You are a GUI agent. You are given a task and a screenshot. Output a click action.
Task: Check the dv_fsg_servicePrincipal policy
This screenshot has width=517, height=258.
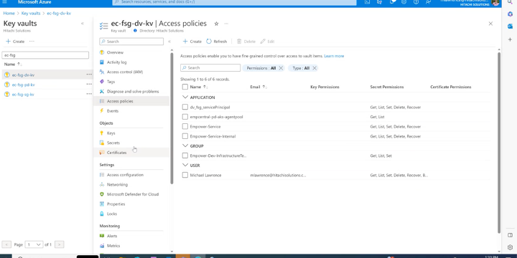(x=185, y=107)
